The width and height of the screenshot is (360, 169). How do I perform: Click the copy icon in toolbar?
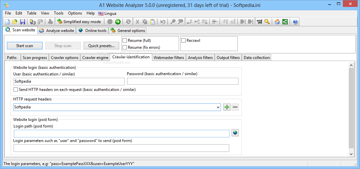pyautogui.click(x=145, y=22)
